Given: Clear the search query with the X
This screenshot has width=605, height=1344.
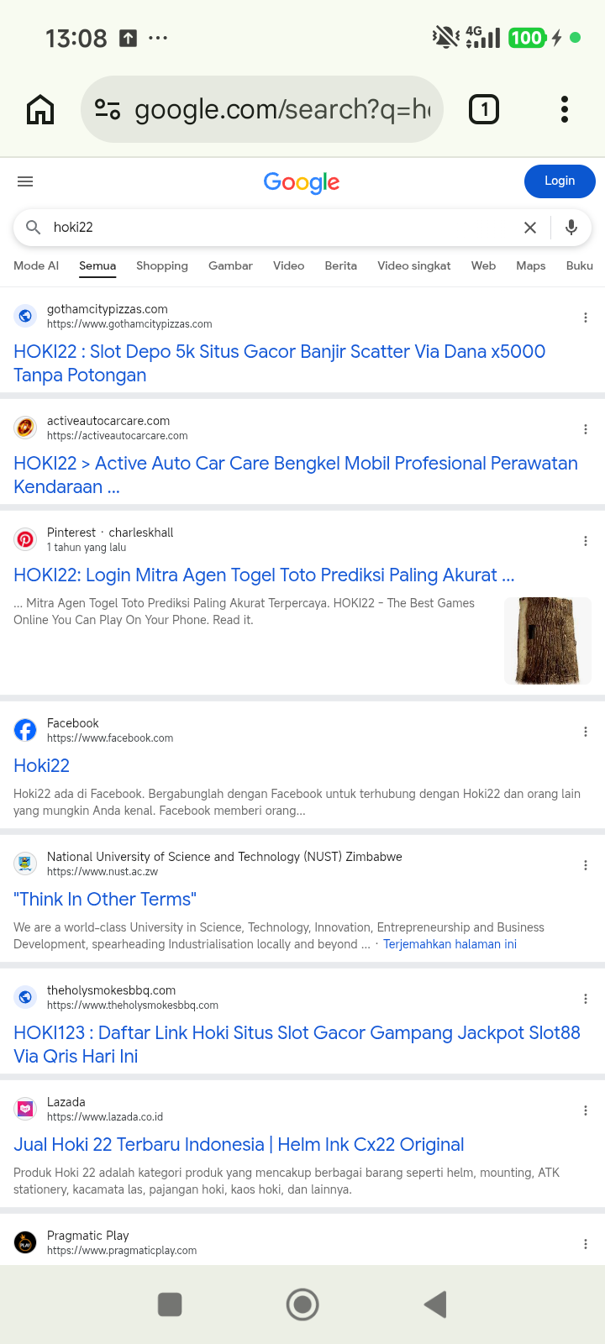Looking at the screenshot, I should [x=530, y=228].
